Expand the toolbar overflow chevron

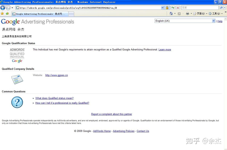[x=225, y=12]
